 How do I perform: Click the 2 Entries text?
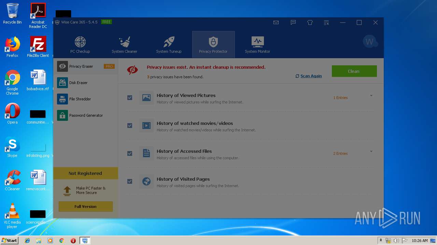pyautogui.click(x=340, y=153)
